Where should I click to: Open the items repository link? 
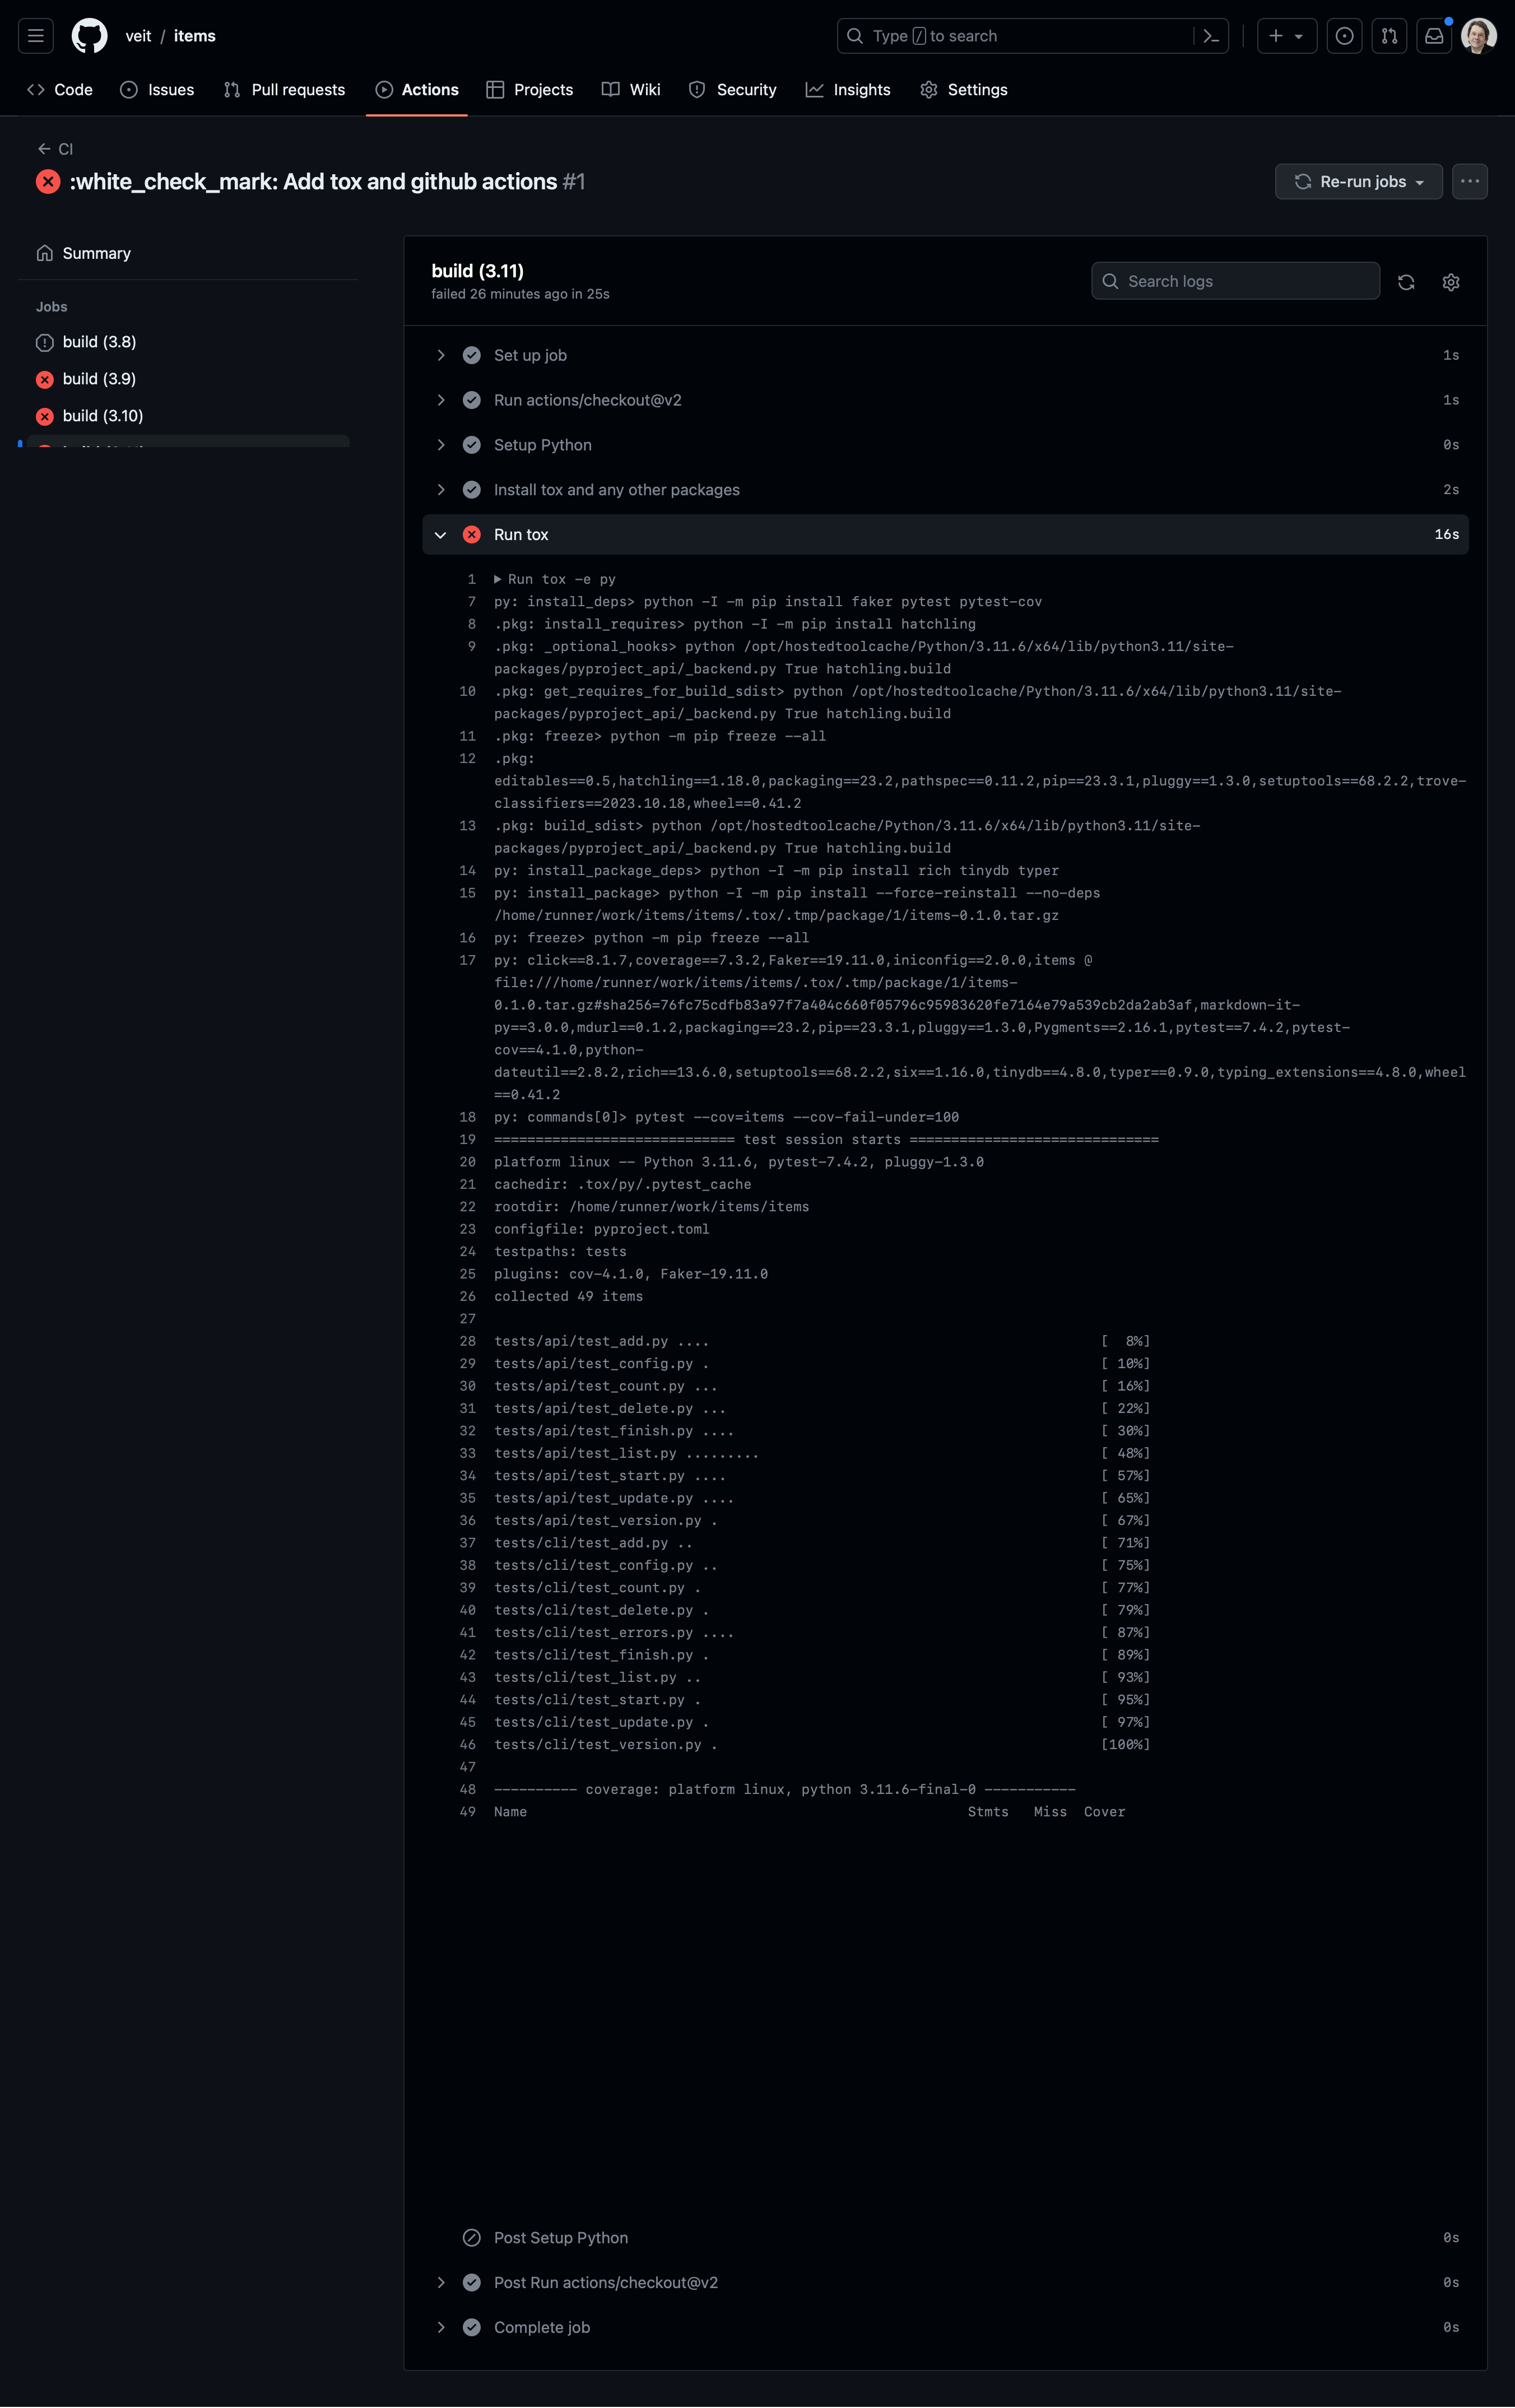tap(195, 36)
